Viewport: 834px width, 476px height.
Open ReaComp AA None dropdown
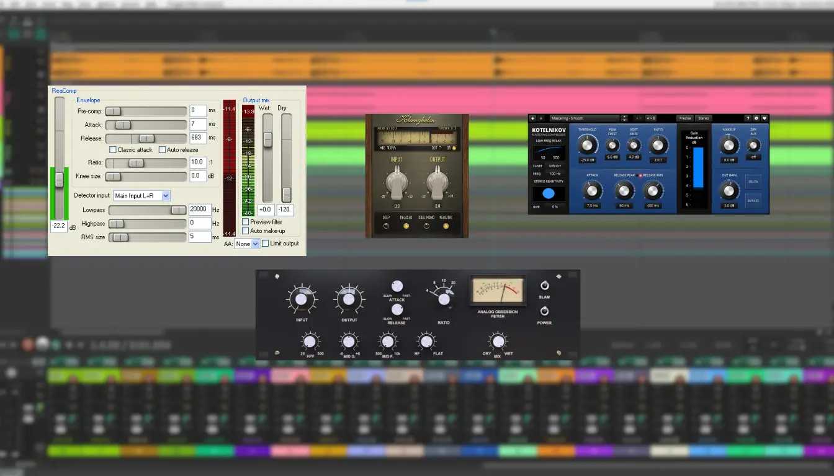click(247, 244)
